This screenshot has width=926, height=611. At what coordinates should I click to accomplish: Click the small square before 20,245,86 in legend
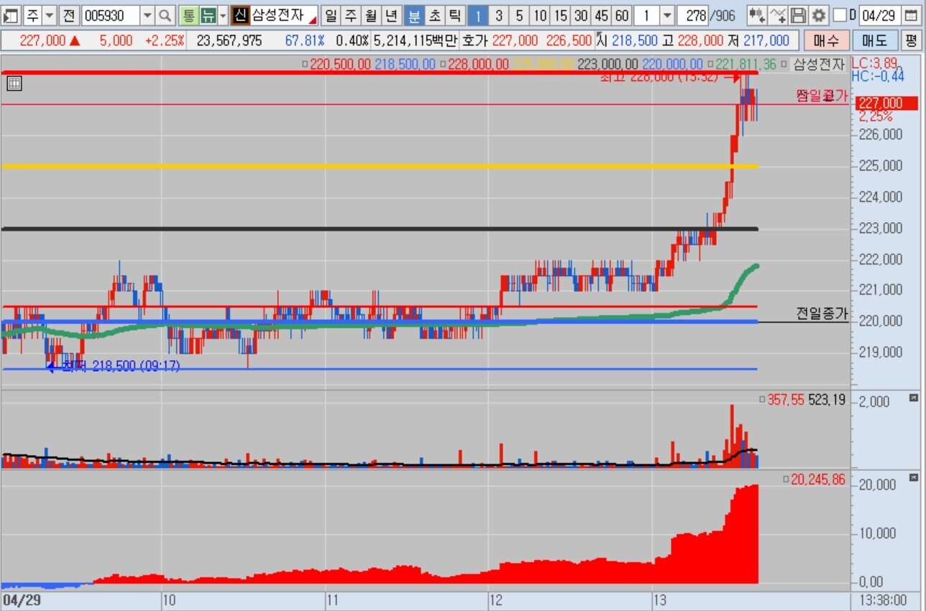pos(786,479)
